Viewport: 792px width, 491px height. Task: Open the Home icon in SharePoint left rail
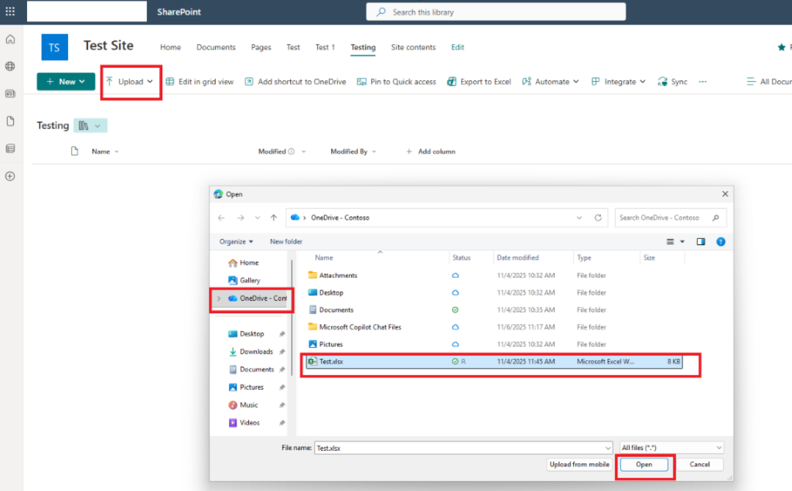tap(10, 39)
